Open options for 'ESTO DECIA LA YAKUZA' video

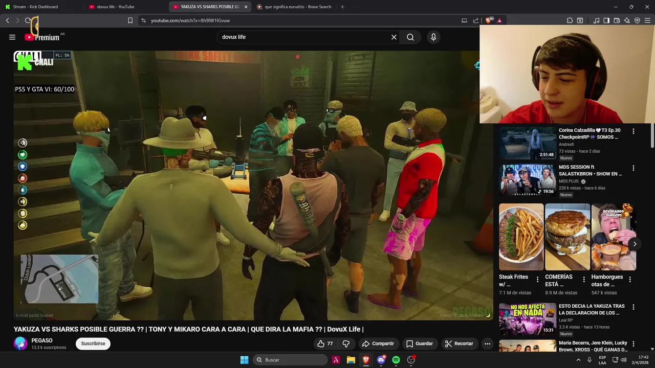pos(633,307)
